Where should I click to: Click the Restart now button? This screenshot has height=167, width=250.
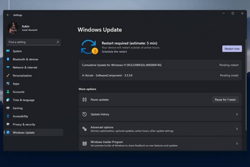(232, 49)
